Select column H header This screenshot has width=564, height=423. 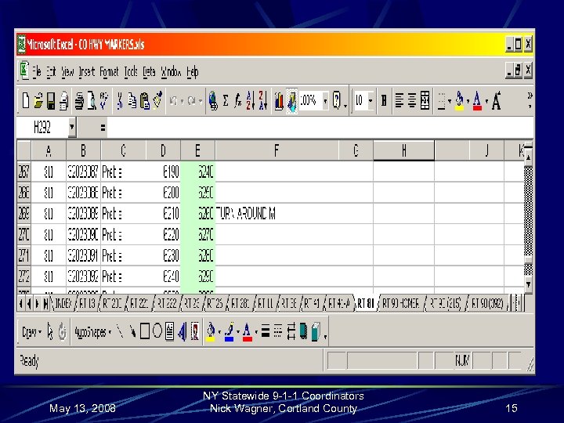coord(403,150)
